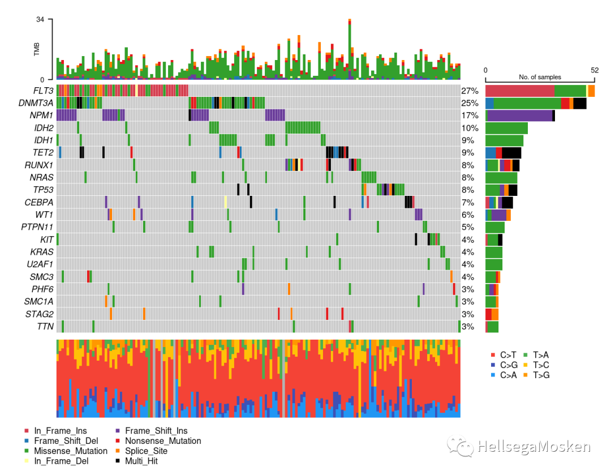611x475 pixels.
Task: Click the C>A legend color square
Action: tap(493, 375)
